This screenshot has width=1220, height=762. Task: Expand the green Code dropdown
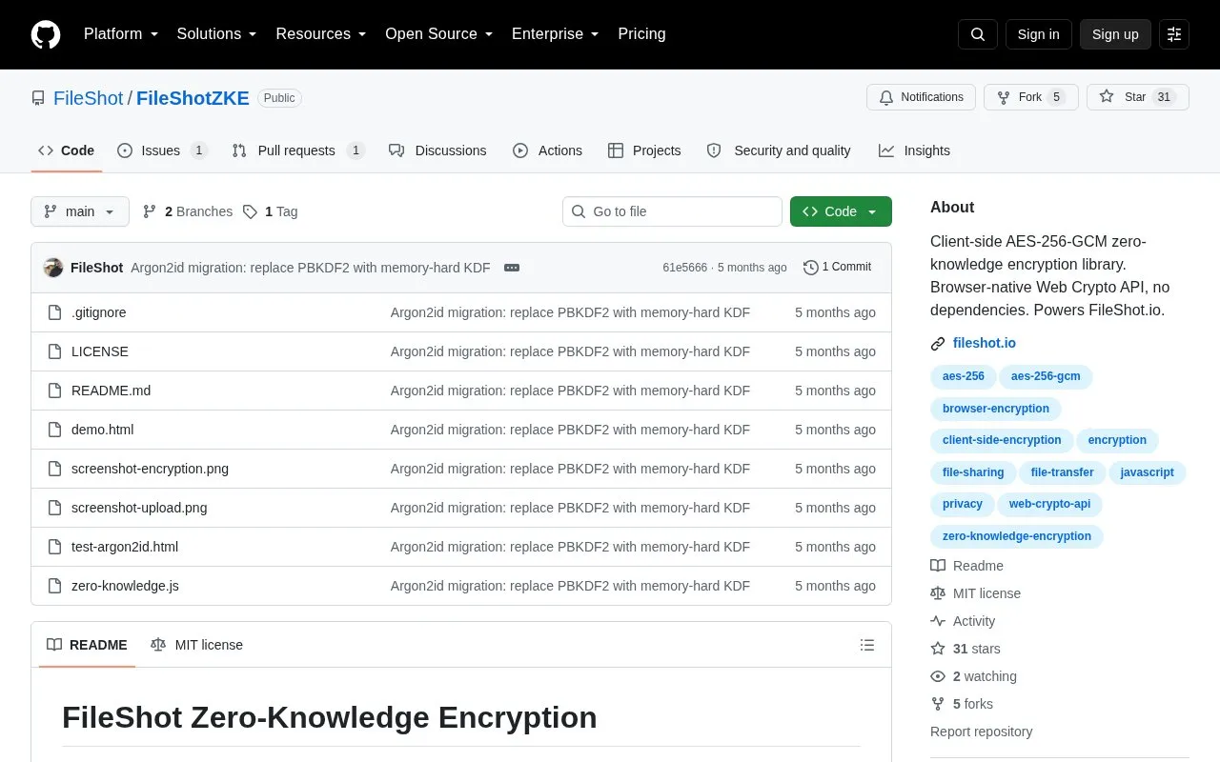point(841,211)
